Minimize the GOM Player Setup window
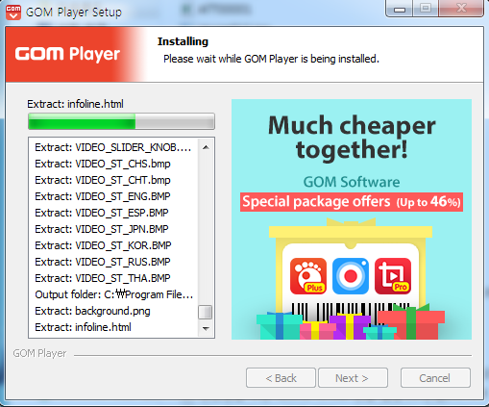 [400, 9]
